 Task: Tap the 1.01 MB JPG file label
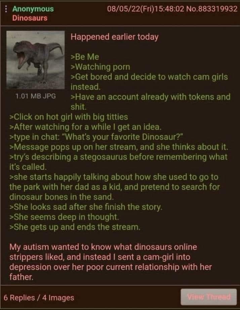click(36, 96)
